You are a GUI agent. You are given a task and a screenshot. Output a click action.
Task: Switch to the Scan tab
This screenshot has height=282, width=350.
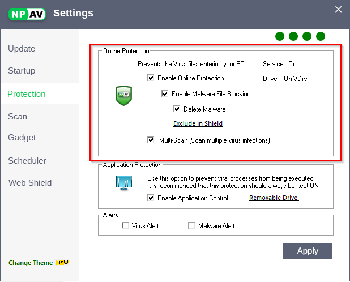pyautogui.click(x=18, y=117)
